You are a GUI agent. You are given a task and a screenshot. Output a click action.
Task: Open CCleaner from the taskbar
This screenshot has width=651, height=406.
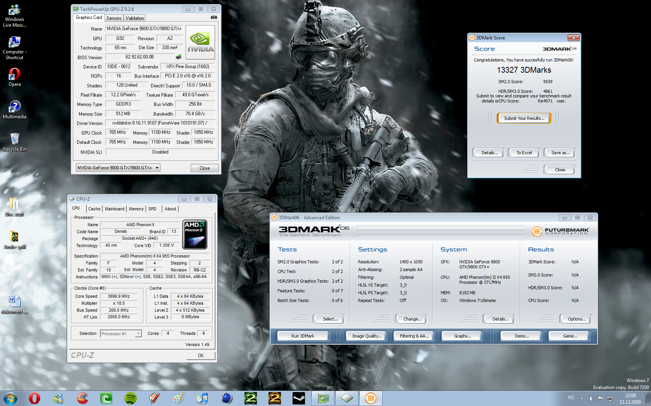(x=83, y=398)
